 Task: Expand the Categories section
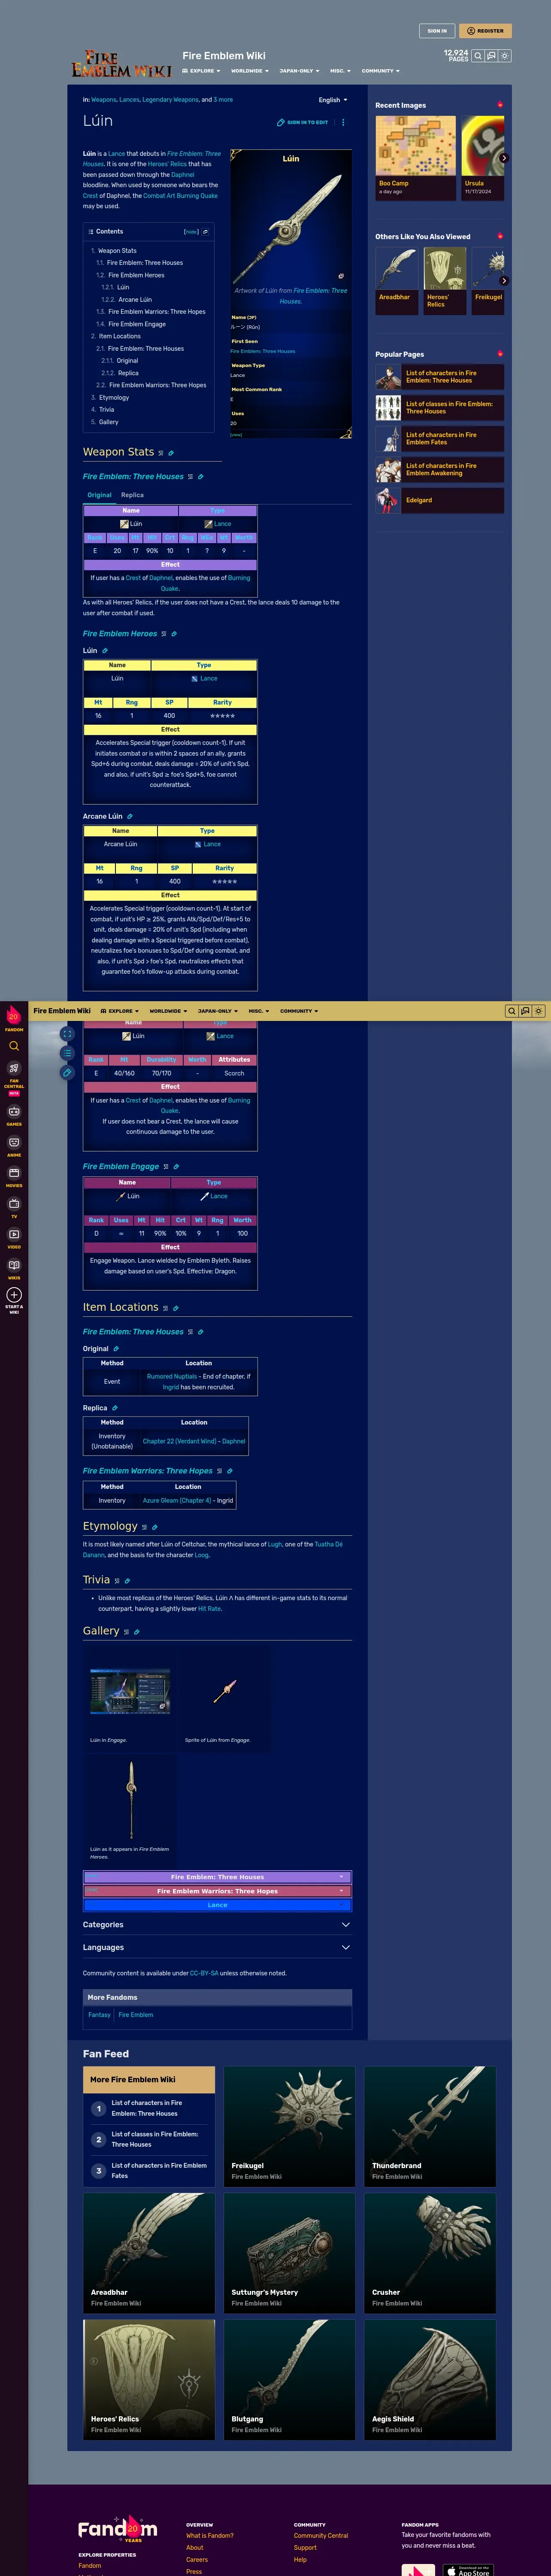click(217, 1925)
